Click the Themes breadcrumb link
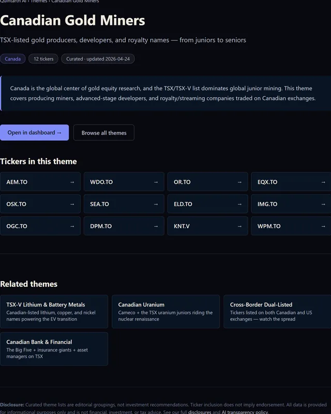331x414 pixels. (39, 2)
